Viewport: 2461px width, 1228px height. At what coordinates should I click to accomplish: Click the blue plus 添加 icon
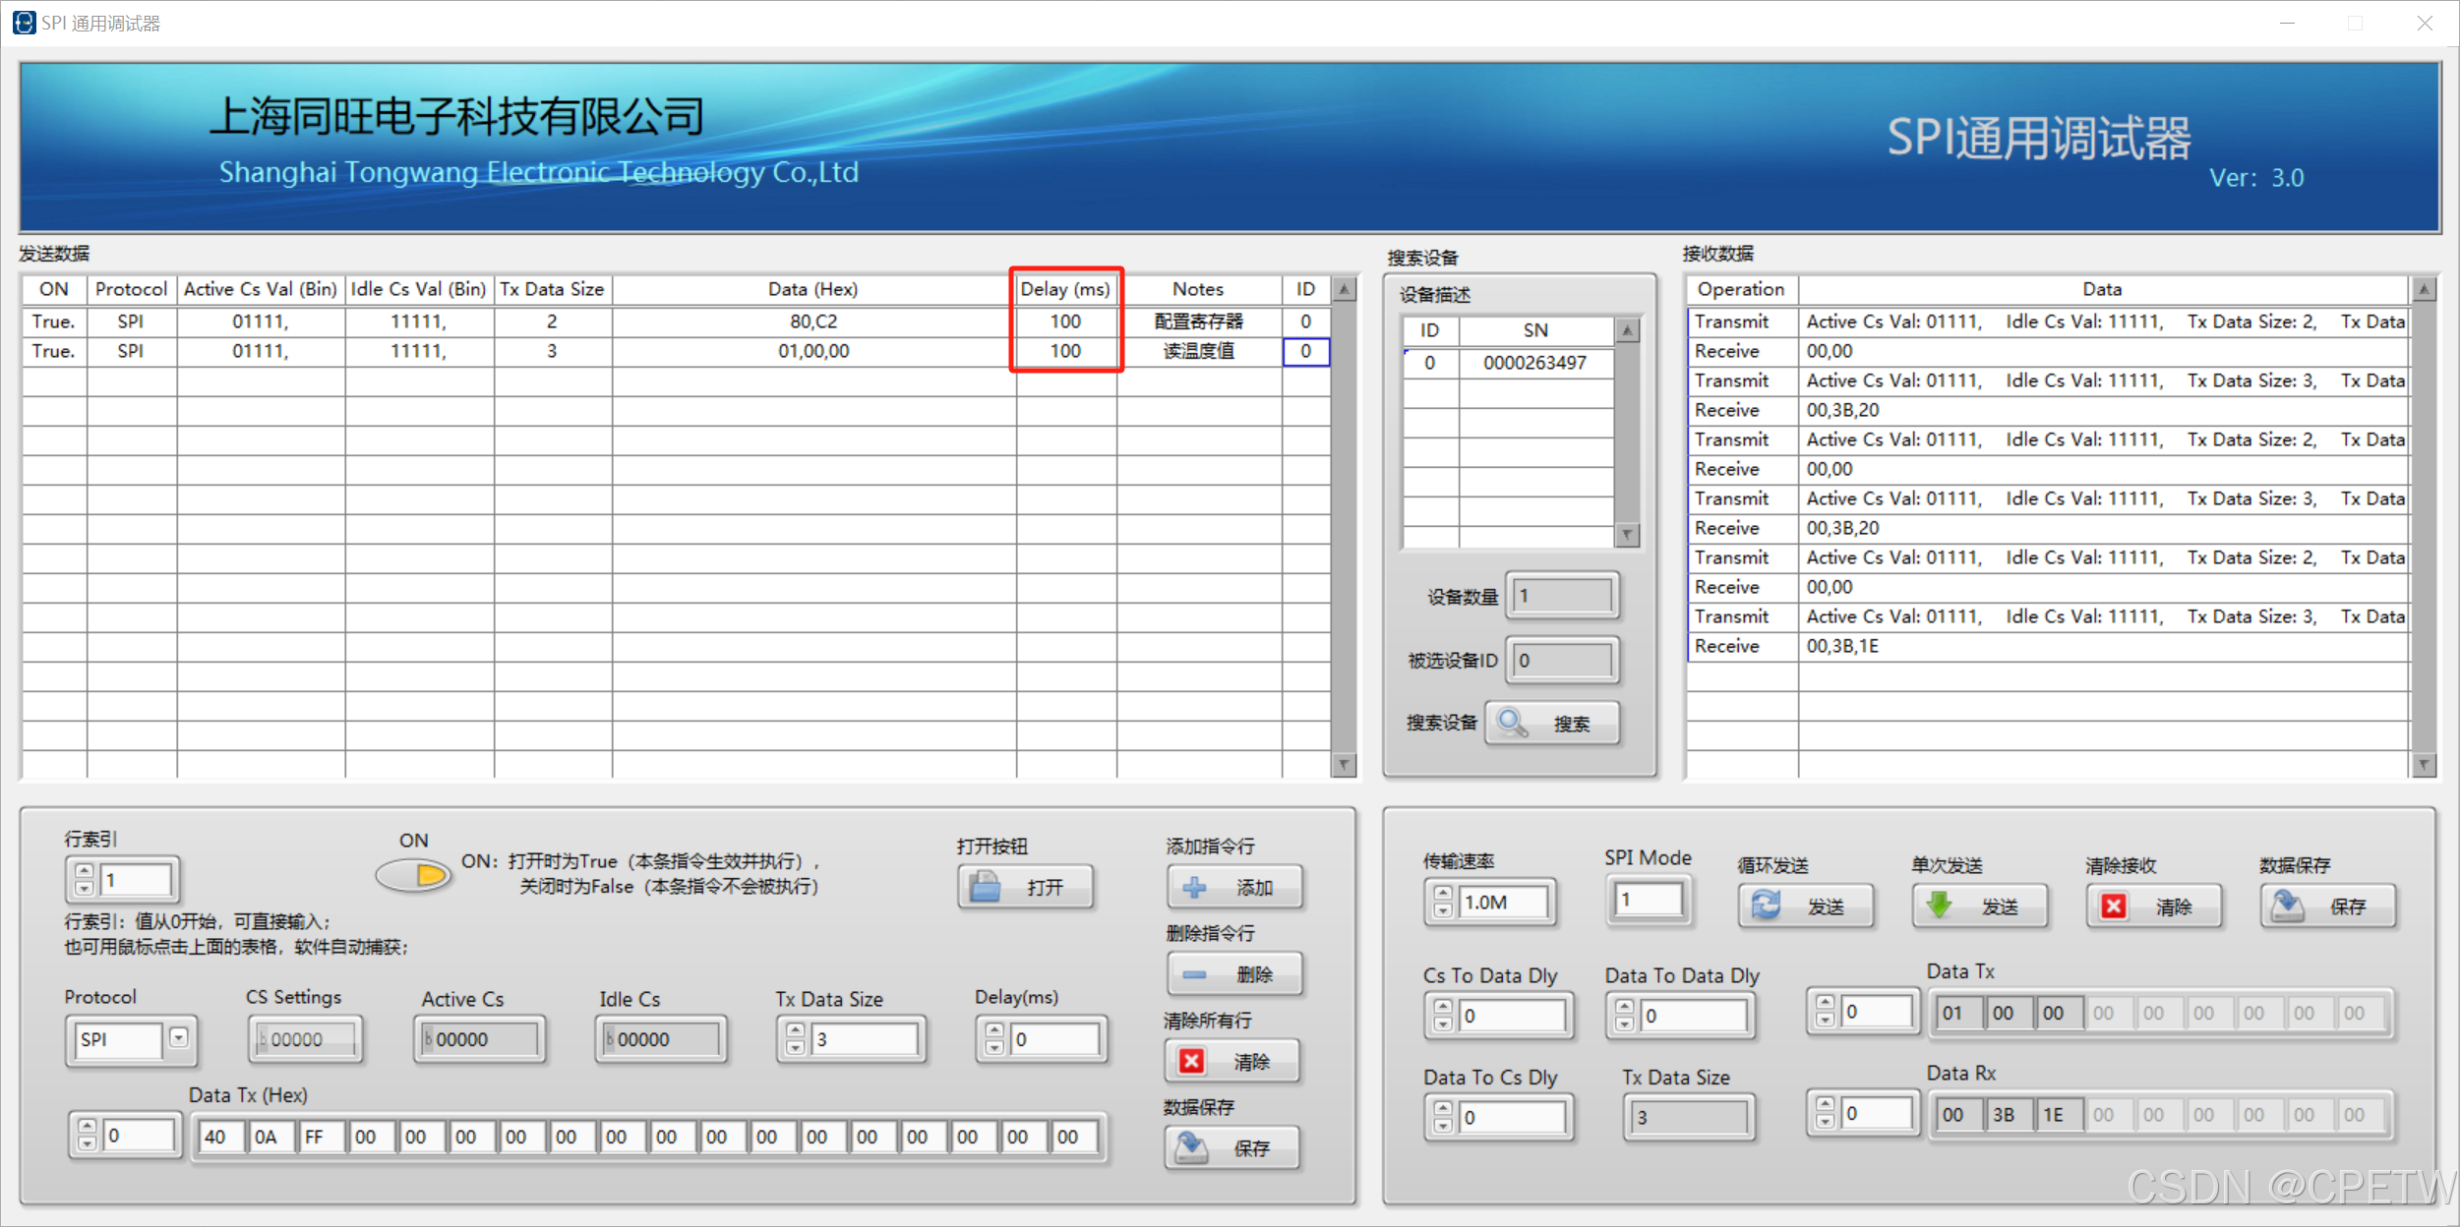click(1194, 888)
